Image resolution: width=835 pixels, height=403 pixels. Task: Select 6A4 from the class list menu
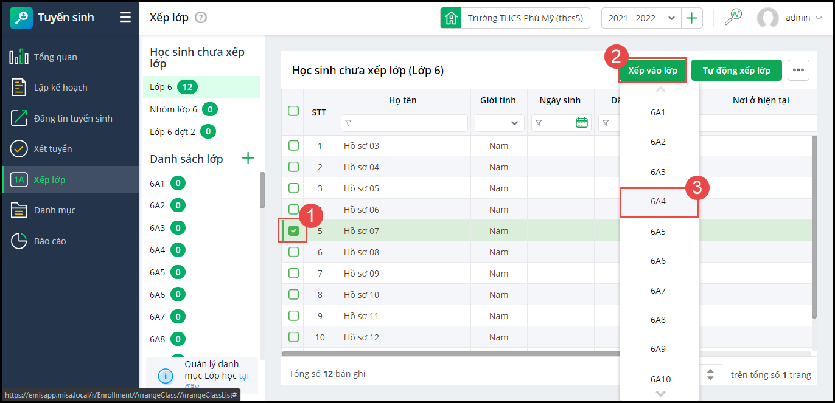(658, 201)
